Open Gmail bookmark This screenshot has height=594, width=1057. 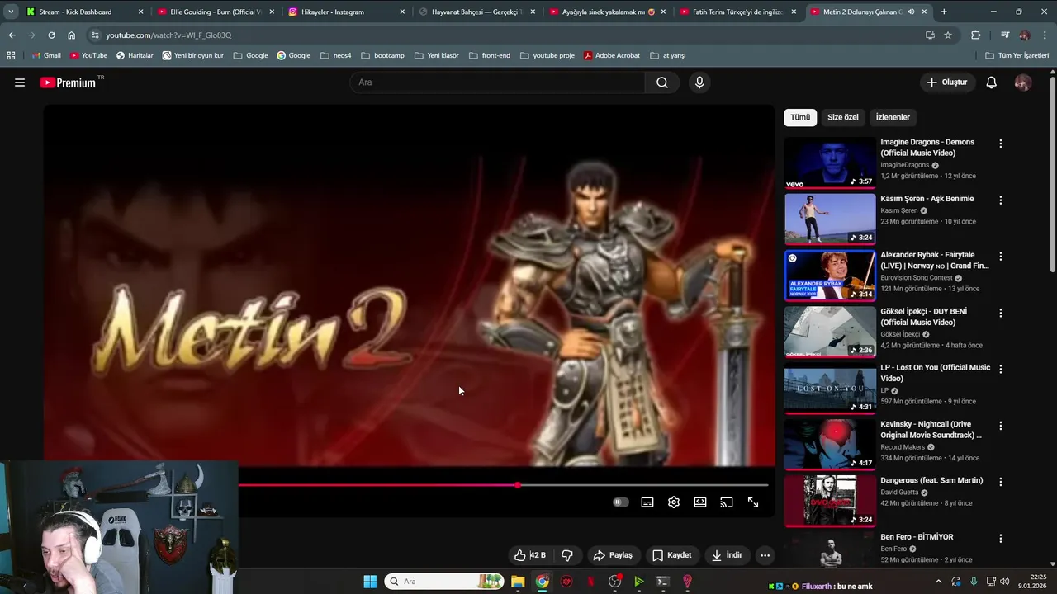coord(46,55)
